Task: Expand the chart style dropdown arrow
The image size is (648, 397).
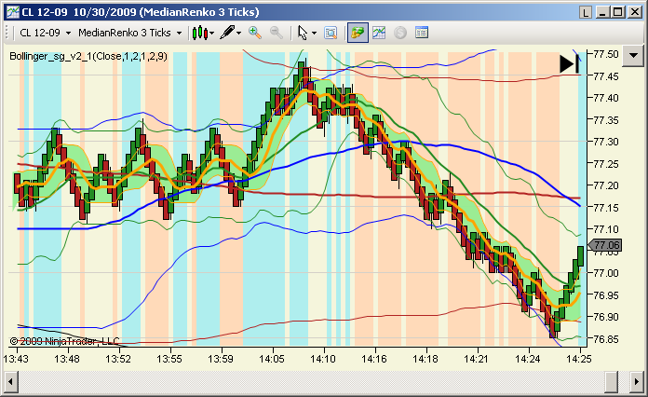Action: [212, 34]
